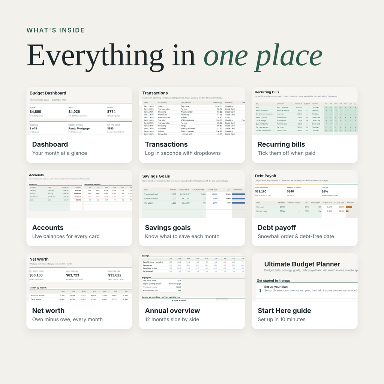Click the $4,800 income value
Image resolution: width=384 pixels, height=384 pixels.
click(x=35, y=111)
